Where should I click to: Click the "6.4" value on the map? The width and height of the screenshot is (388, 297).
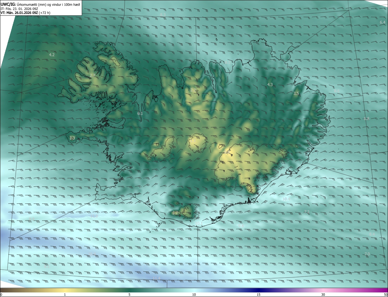[x=383, y=22]
